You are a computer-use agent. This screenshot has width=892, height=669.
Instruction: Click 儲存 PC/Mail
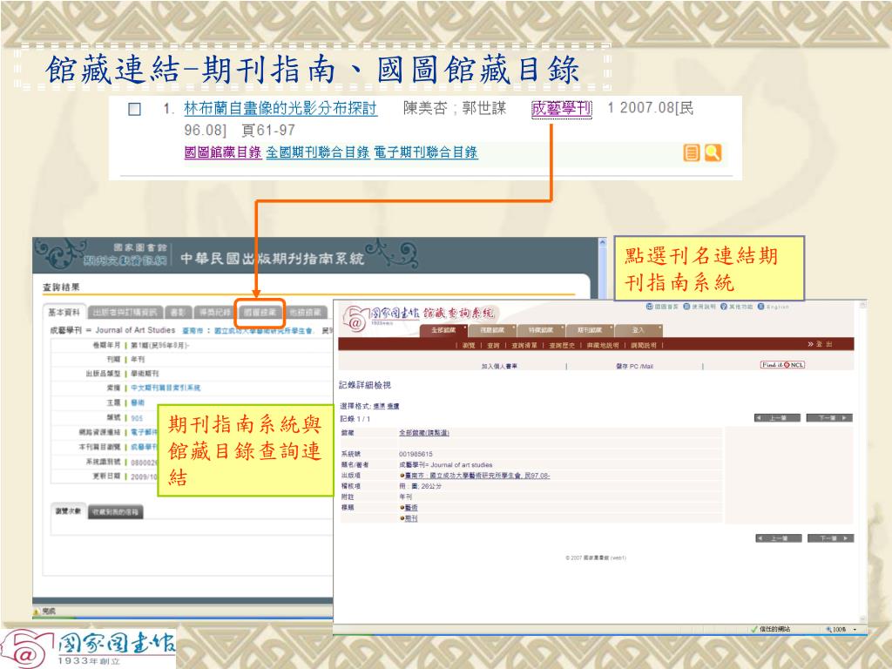click(634, 367)
